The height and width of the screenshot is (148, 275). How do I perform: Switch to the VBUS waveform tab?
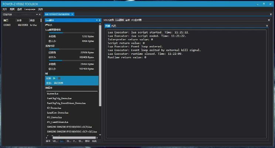109,20
